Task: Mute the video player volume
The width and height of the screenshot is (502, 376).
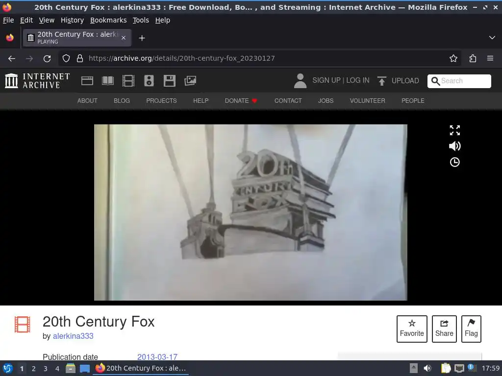Action: 454,146
